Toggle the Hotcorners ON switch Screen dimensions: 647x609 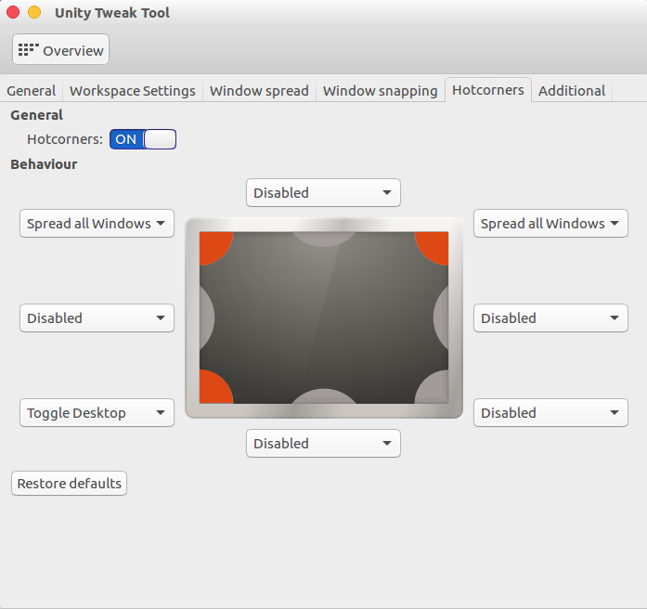coord(143,139)
